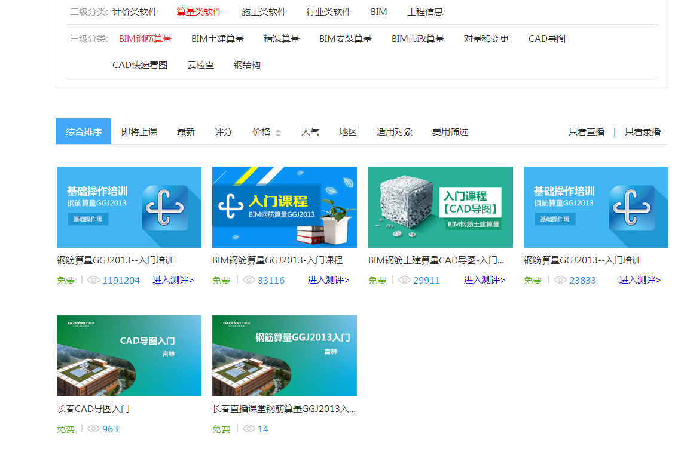Sort courses by 评分
This screenshot has width=678, height=452.
pos(224,132)
